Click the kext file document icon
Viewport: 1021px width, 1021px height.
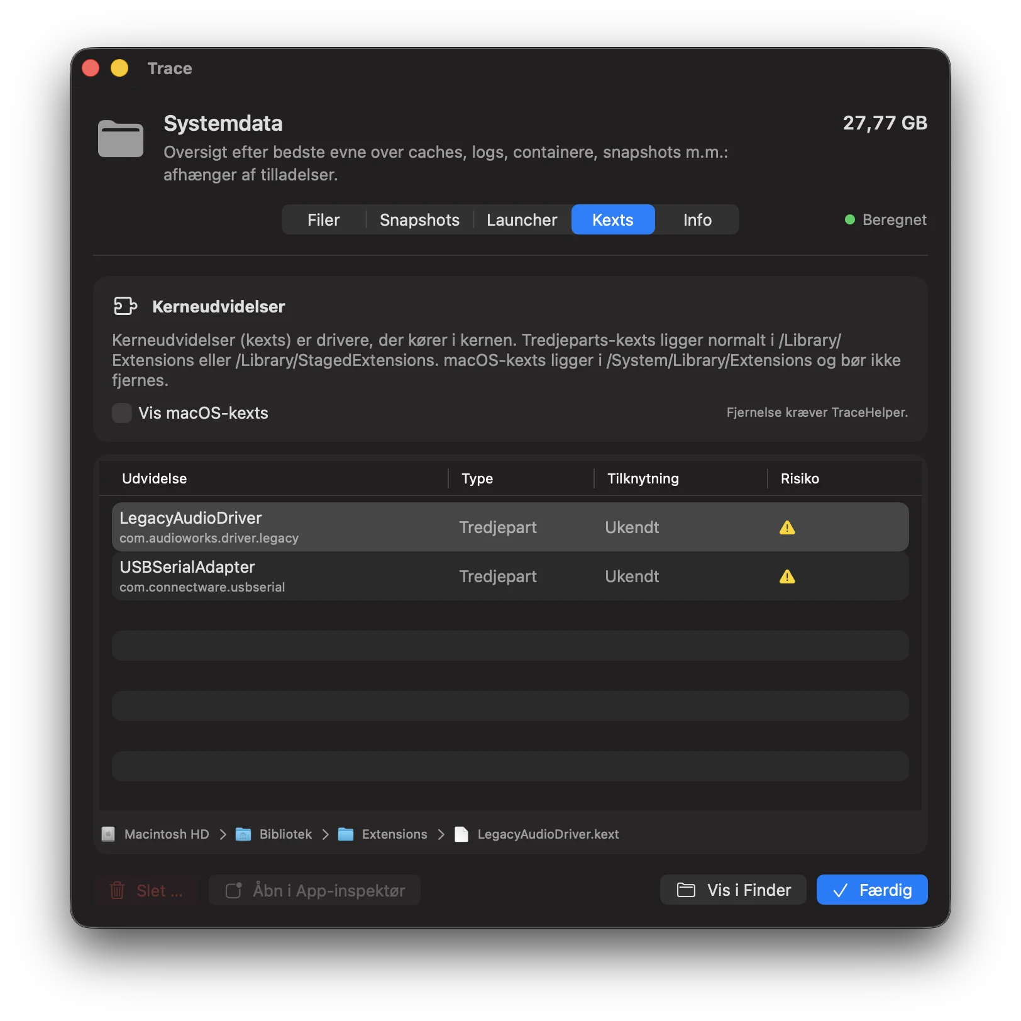coord(461,834)
